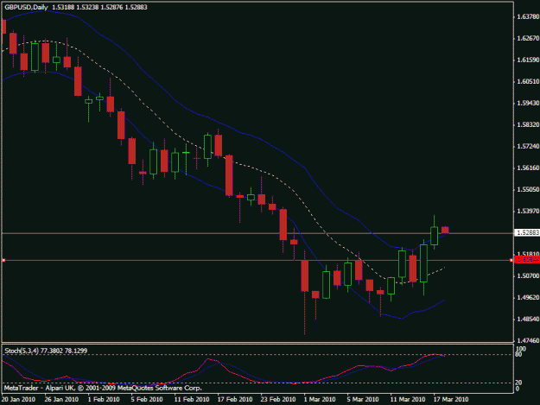
Task: Click the 20 Jan 2010 date label
Action: coord(18,400)
